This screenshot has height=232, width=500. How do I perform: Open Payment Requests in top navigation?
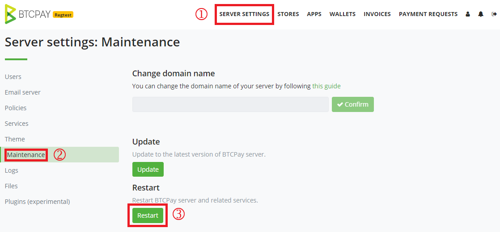pyautogui.click(x=428, y=14)
